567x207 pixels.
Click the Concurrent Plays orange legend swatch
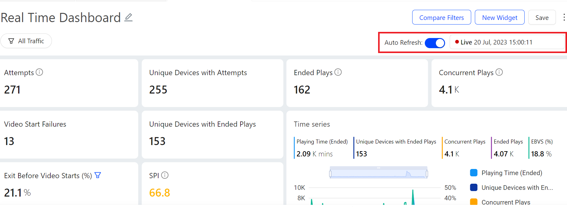(474, 202)
